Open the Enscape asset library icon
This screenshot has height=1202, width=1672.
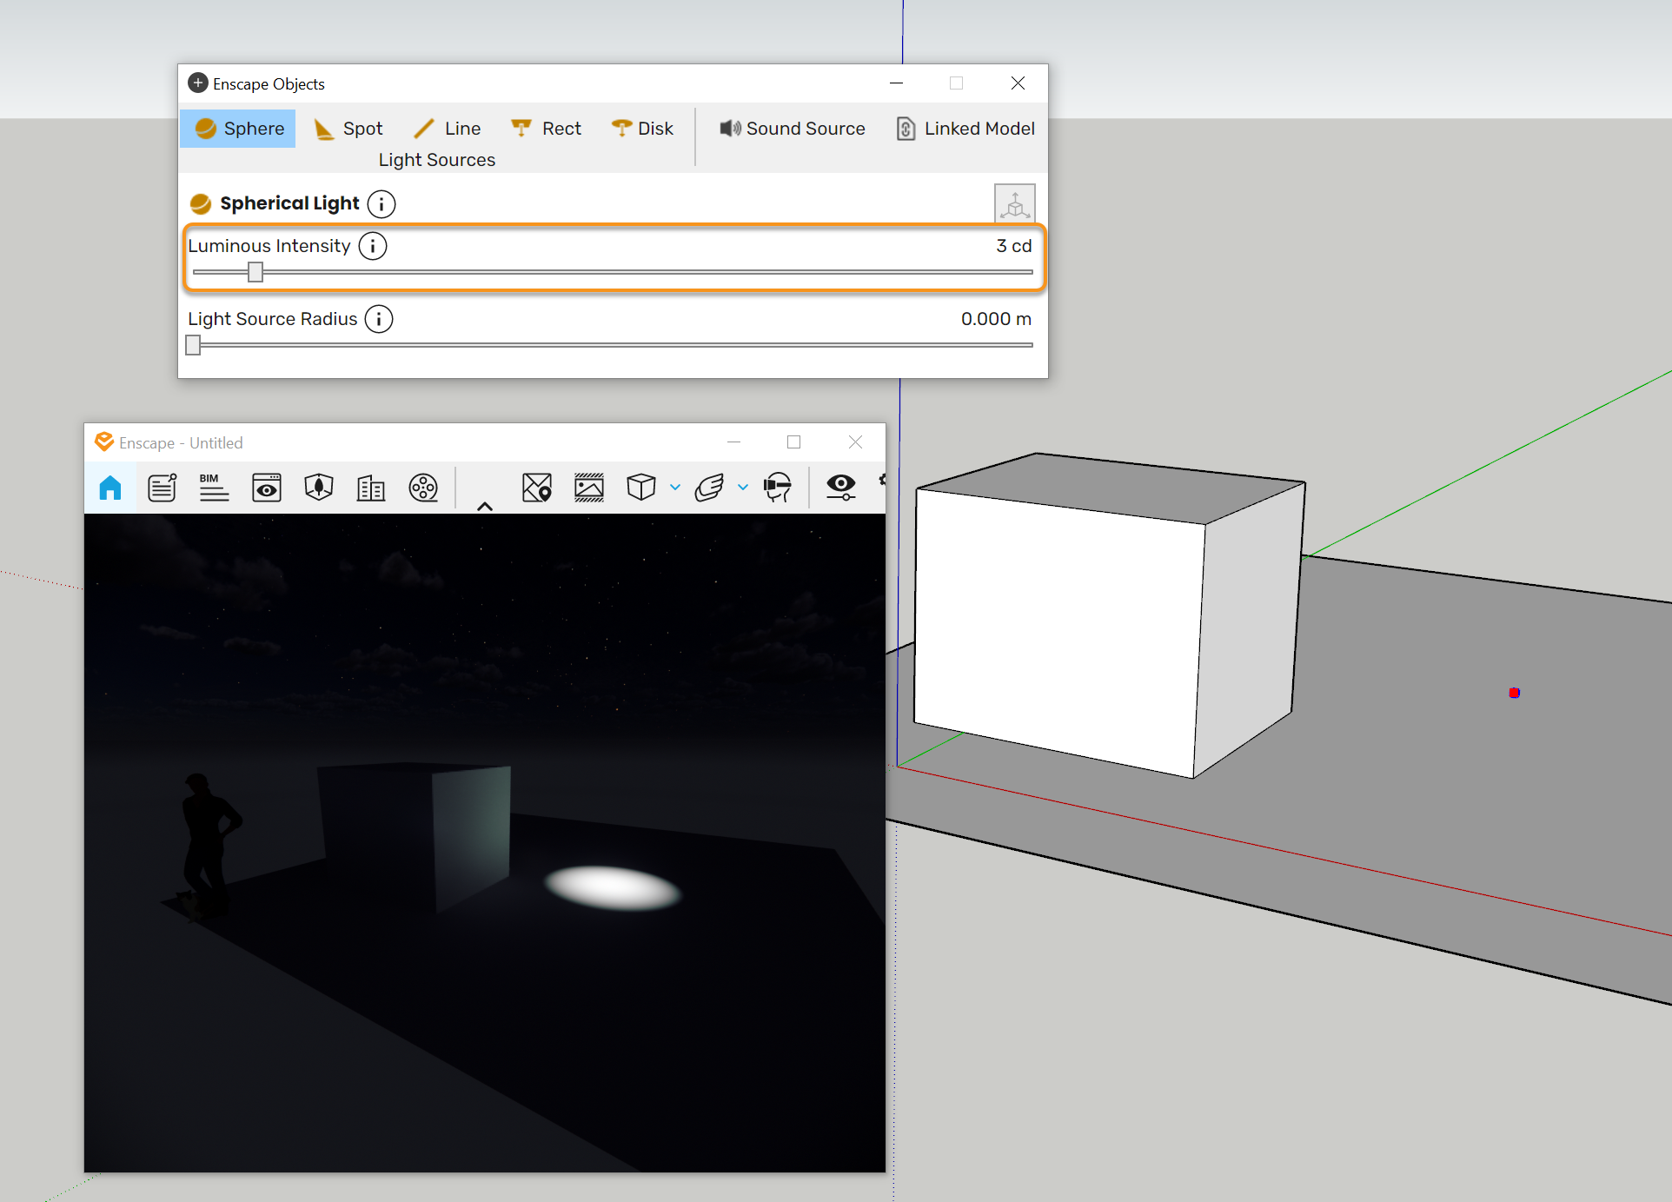tap(319, 488)
